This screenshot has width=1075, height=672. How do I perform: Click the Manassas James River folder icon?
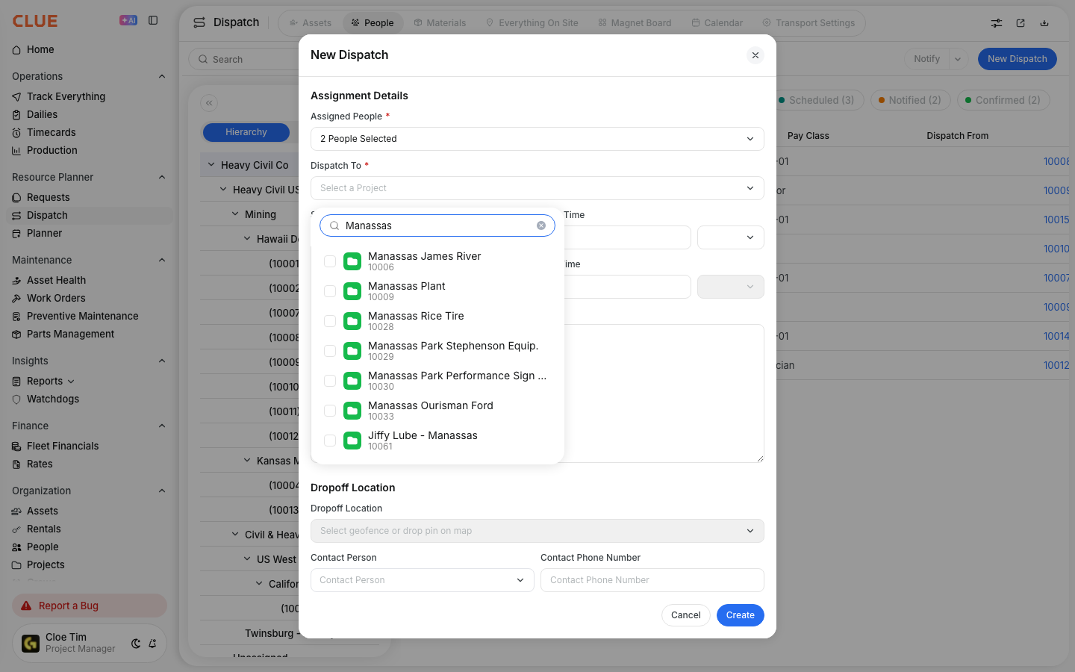click(x=352, y=261)
